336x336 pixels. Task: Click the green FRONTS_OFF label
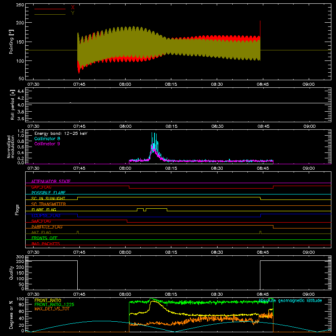[45, 238]
